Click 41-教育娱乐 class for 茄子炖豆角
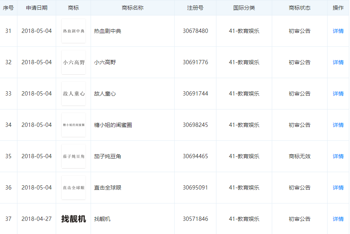Image resolution: width=350 pixels, height=234 pixels. (244, 156)
